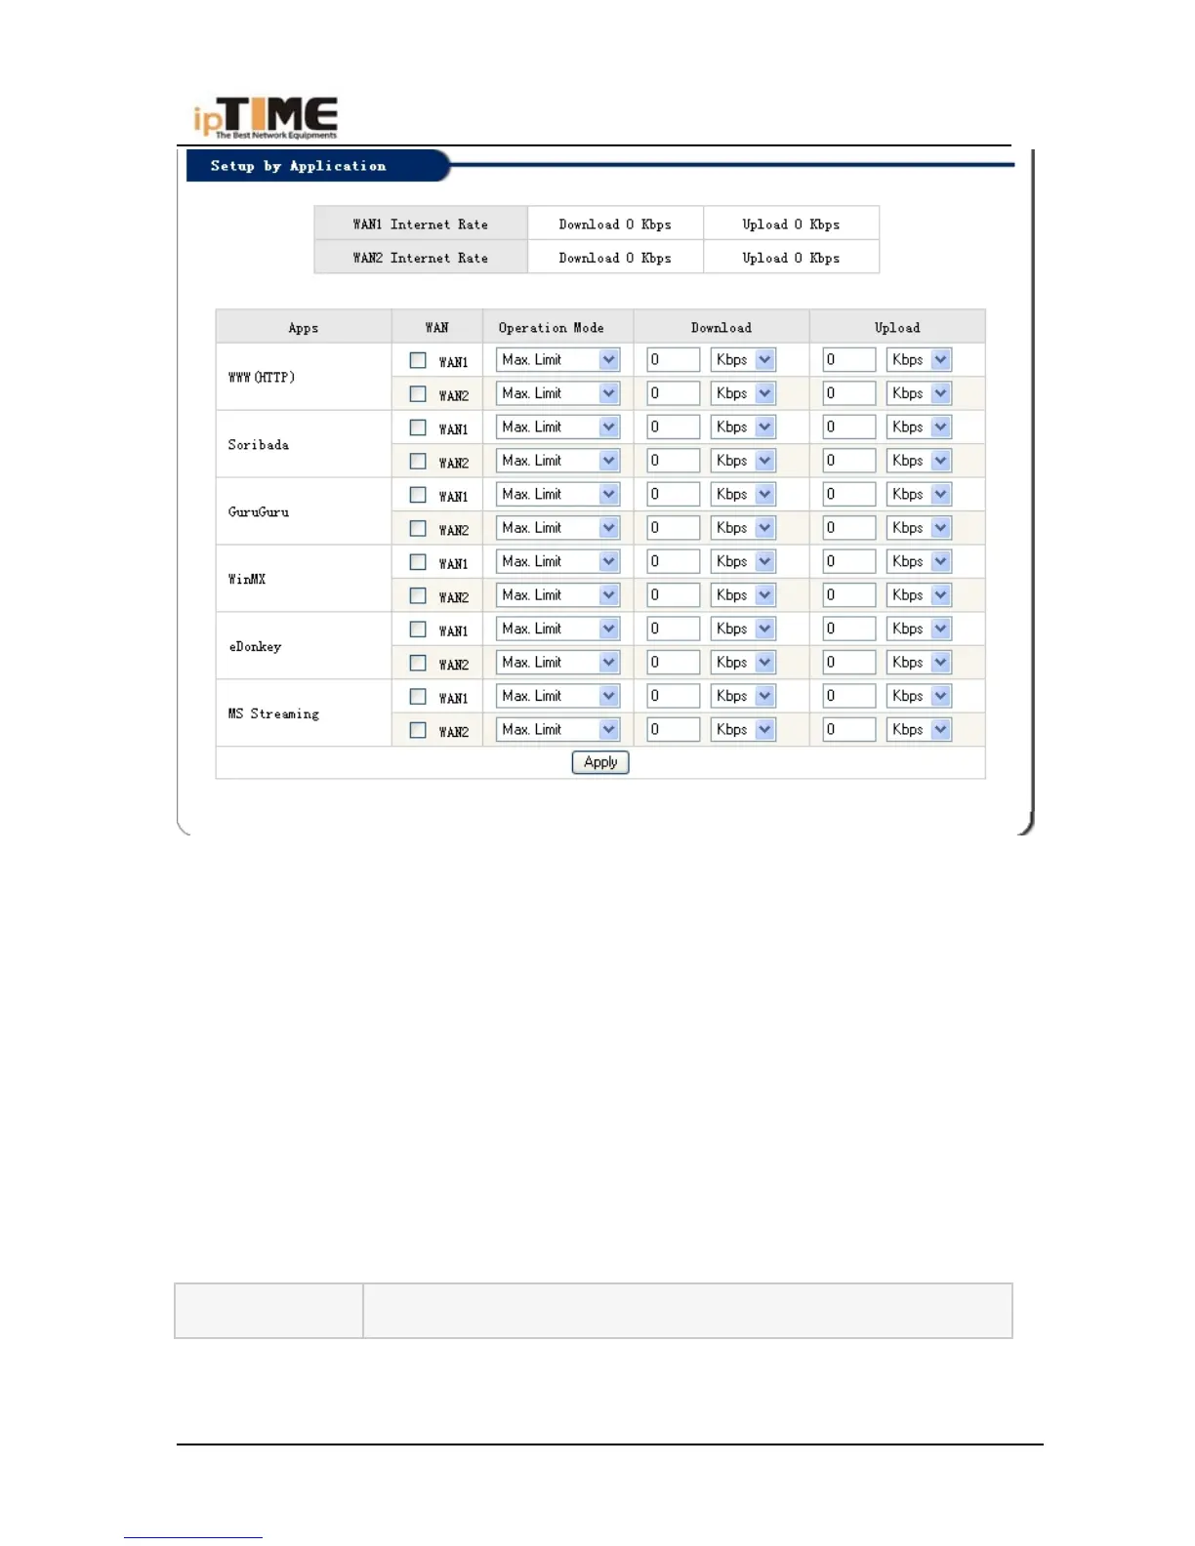Viewport: 1195px width, 1546px height.
Task: Open WinMX WAN2 Operation Mode dropdown
Action: click(x=557, y=595)
